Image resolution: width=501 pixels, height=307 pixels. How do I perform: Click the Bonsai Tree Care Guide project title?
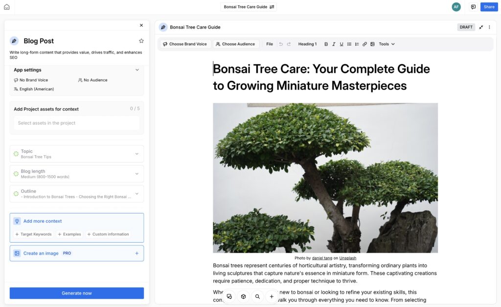pos(246,7)
